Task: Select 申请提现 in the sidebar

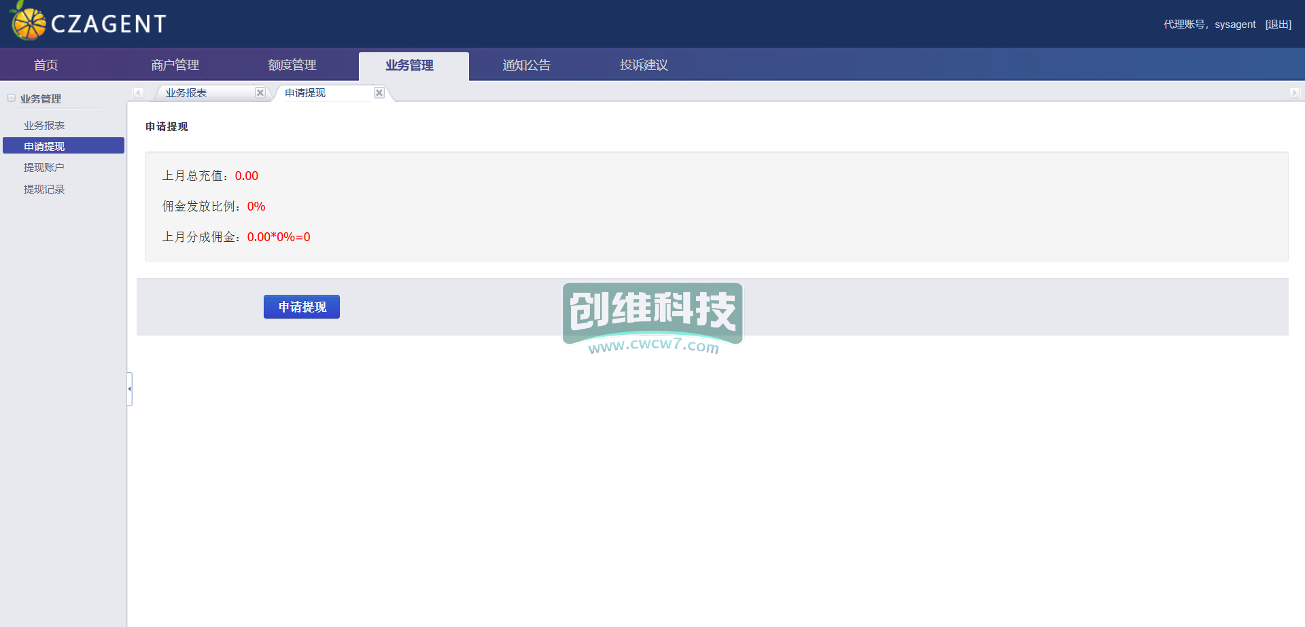Action: [x=63, y=146]
